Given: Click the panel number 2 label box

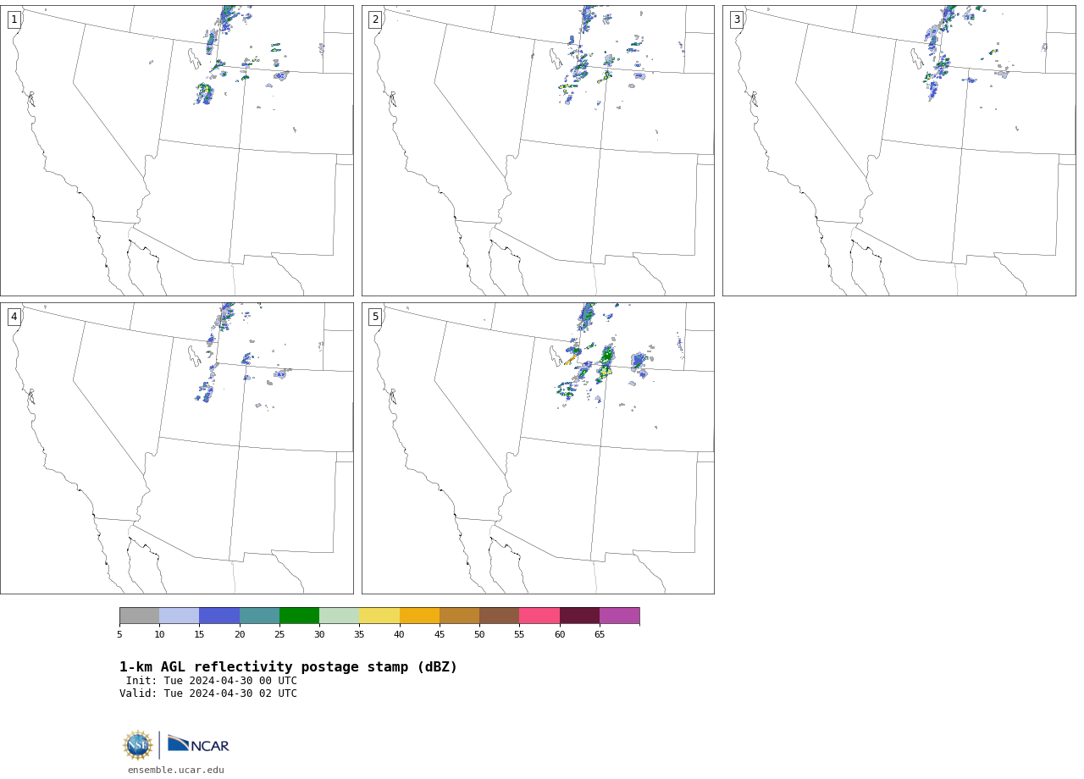Looking at the screenshot, I should click(x=375, y=19).
